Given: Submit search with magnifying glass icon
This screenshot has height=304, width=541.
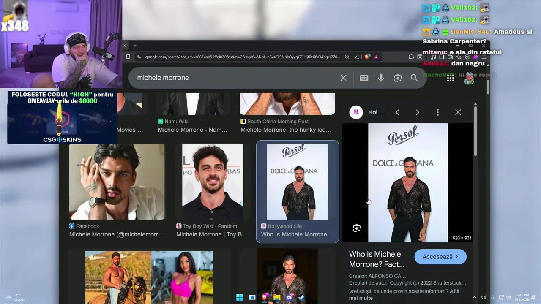Looking at the screenshot, I should point(414,78).
